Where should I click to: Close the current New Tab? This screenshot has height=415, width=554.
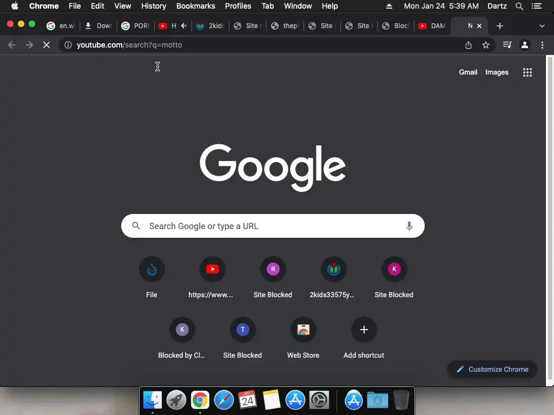479,26
